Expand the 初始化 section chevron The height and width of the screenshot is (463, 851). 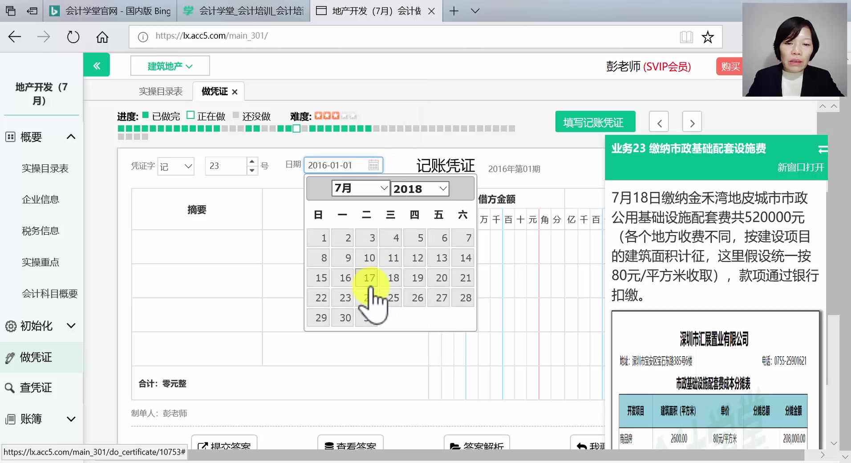71,326
